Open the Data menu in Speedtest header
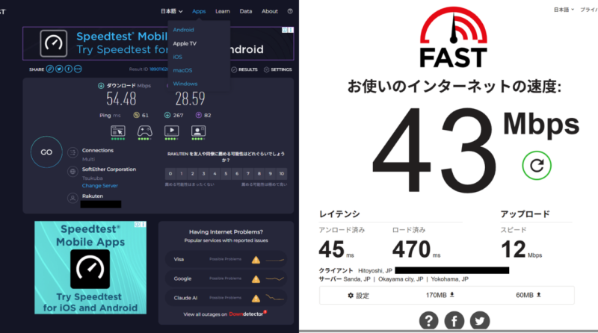This screenshot has width=598, height=333. pos(246,11)
